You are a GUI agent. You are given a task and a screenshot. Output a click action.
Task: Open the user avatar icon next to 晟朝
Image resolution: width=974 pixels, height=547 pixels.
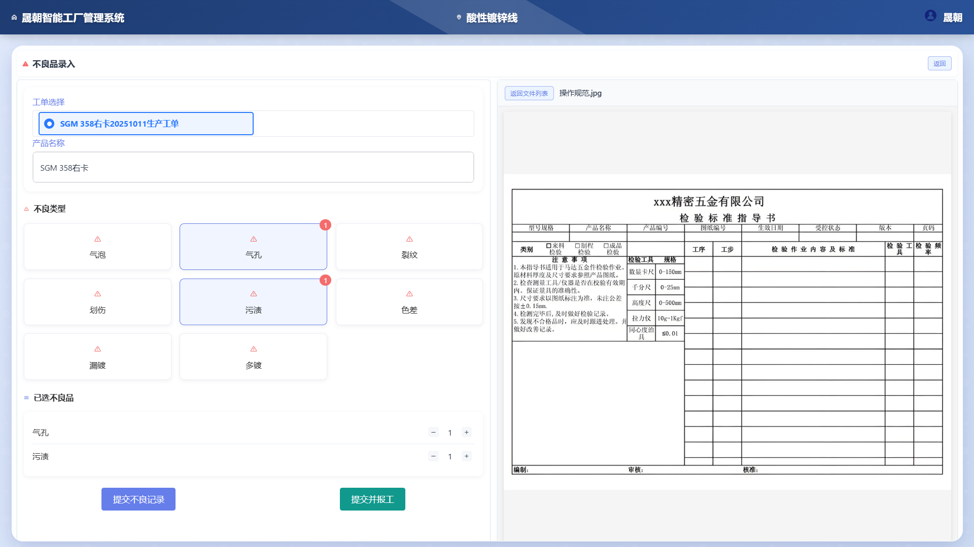[931, 15]
